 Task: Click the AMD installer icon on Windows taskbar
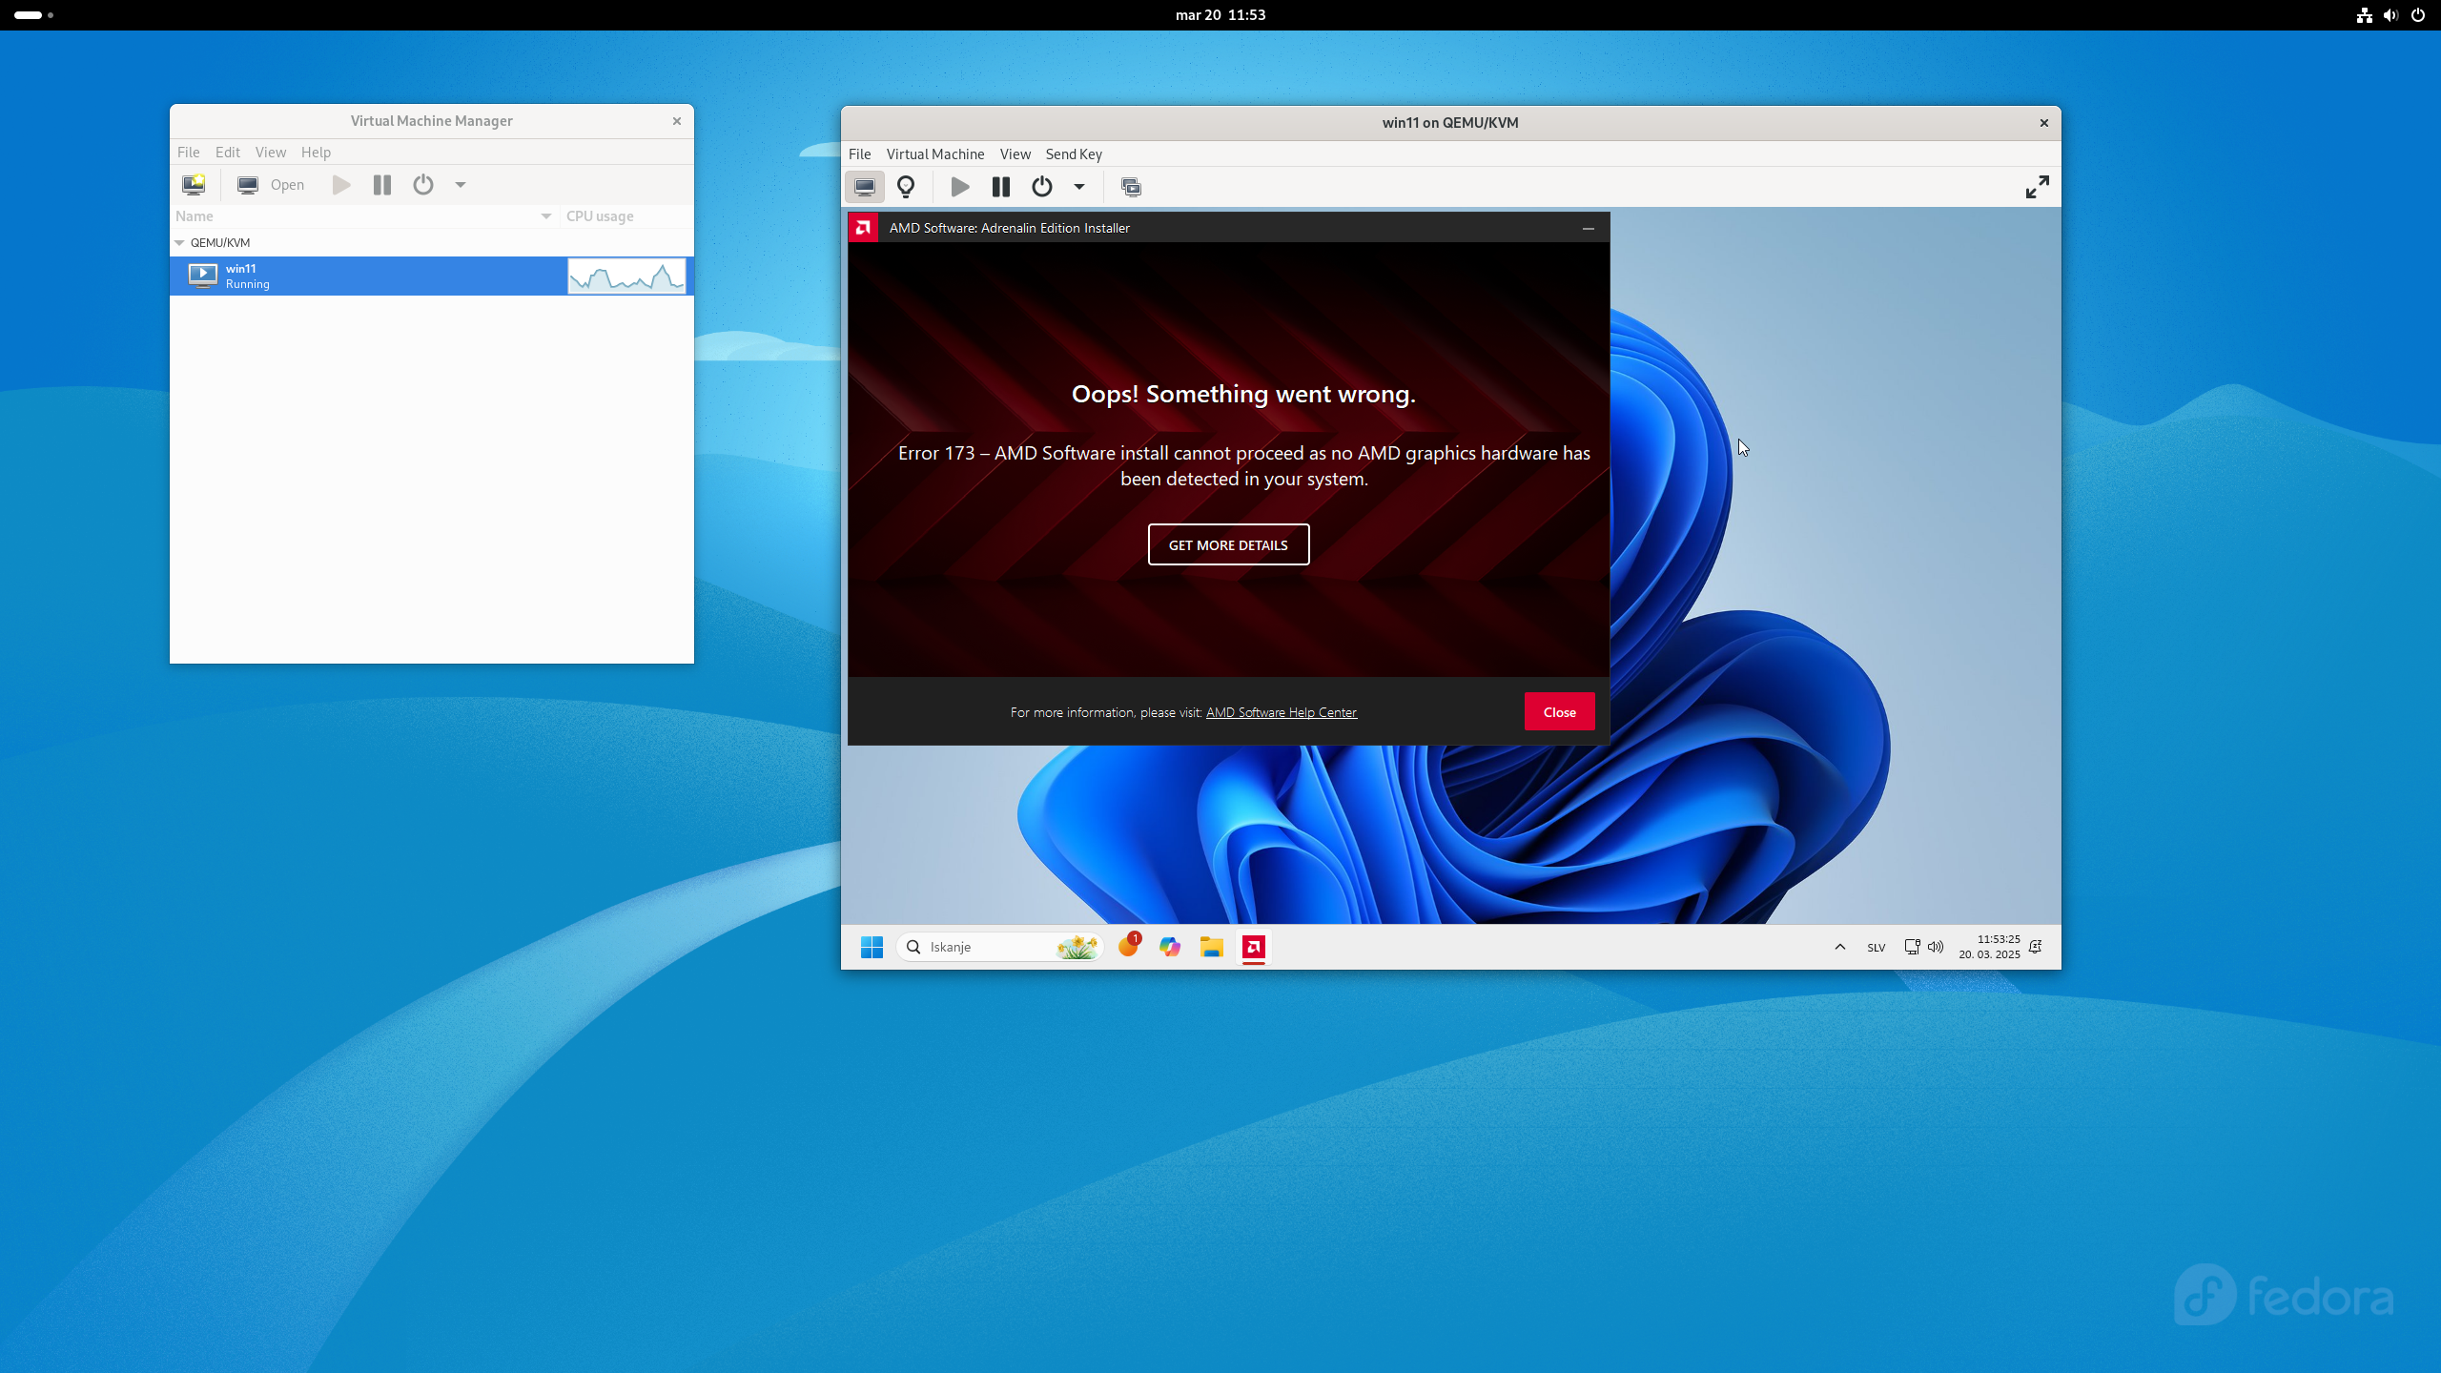1254,947
